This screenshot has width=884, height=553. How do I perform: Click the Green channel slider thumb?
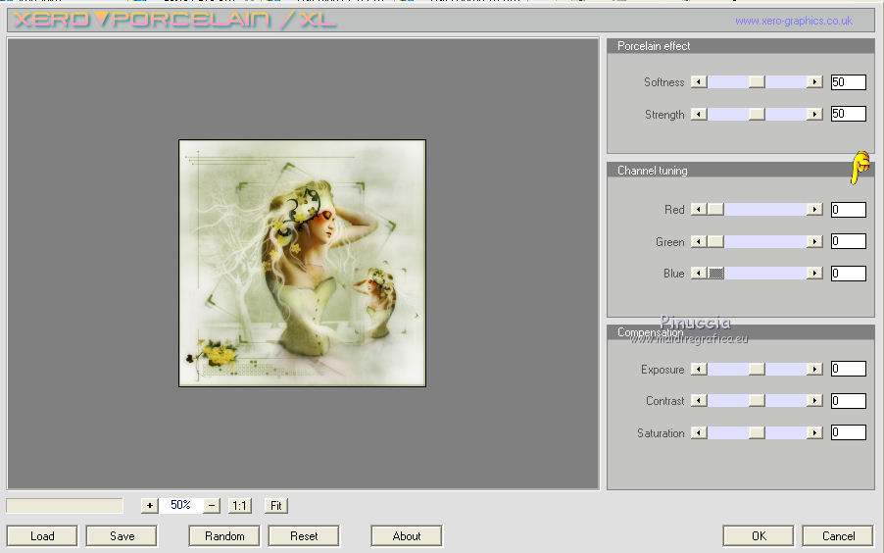tap(715, 241)
